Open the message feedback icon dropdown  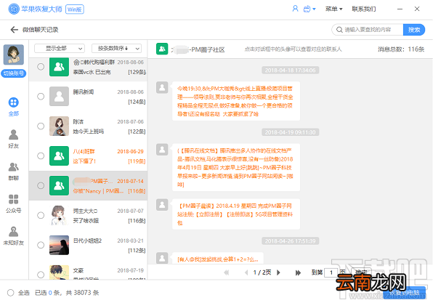(x=309, y=9)
